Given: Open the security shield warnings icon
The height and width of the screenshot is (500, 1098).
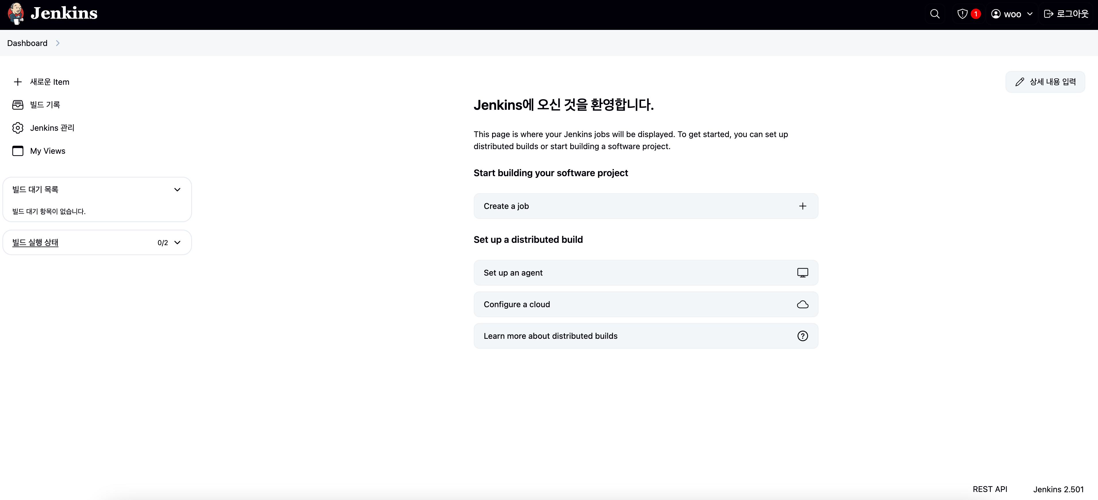Looking at the screenshot, I should pos(962,14).
